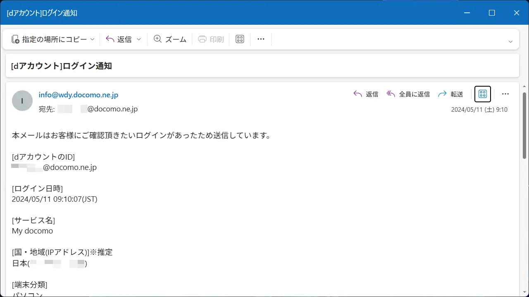Viewport: 529px width, 297px height.
Task: Click the dアカウント ID address under [dアカウントのID]
Action: pyautogui.click(x=54, y=167)
